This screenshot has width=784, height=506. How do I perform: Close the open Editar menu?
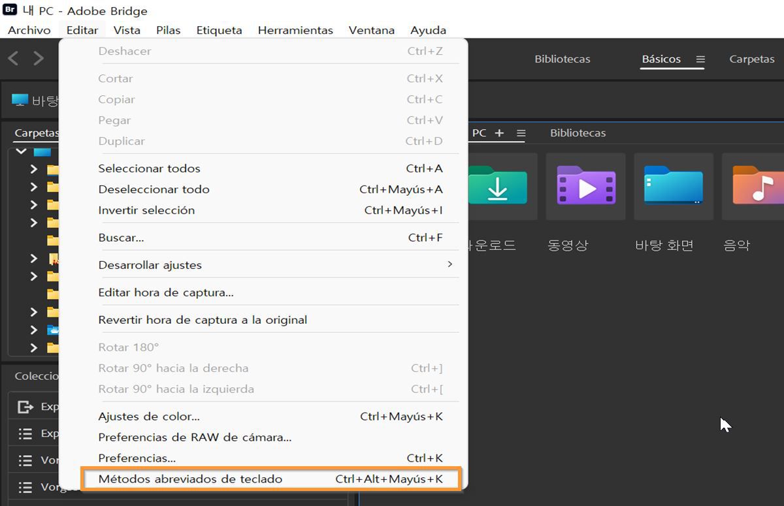tap(82, 30)
